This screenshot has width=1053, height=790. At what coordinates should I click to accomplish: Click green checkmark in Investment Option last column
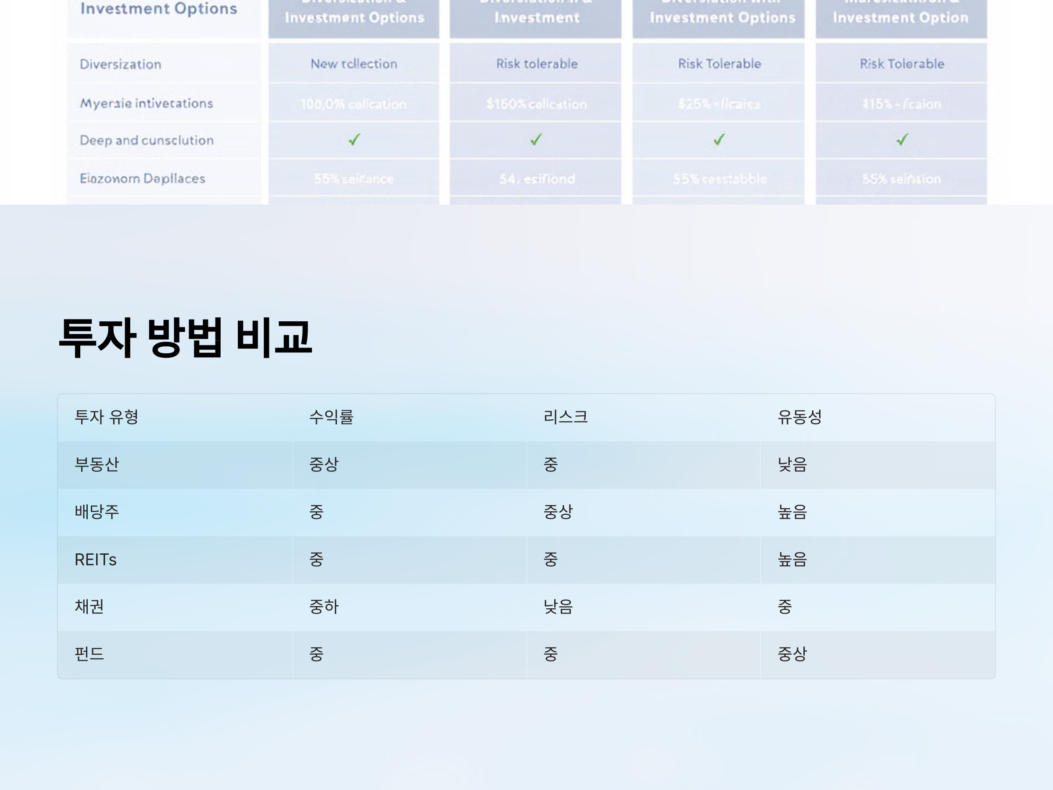902,140
